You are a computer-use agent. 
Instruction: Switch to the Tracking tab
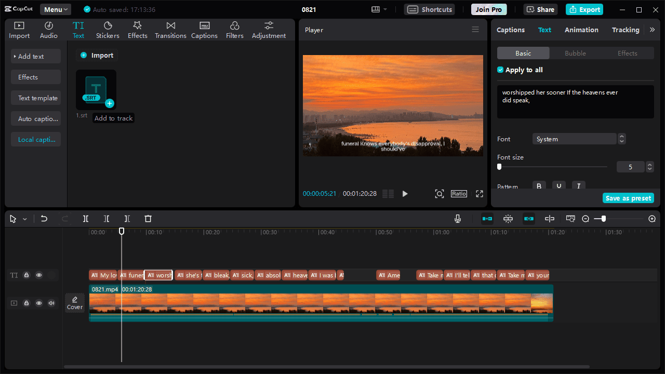[626, 30]
